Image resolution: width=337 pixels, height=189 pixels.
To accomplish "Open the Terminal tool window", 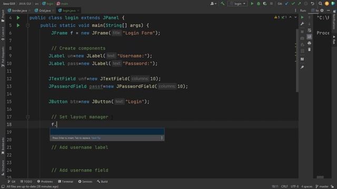I will click(x=65, y=182).
